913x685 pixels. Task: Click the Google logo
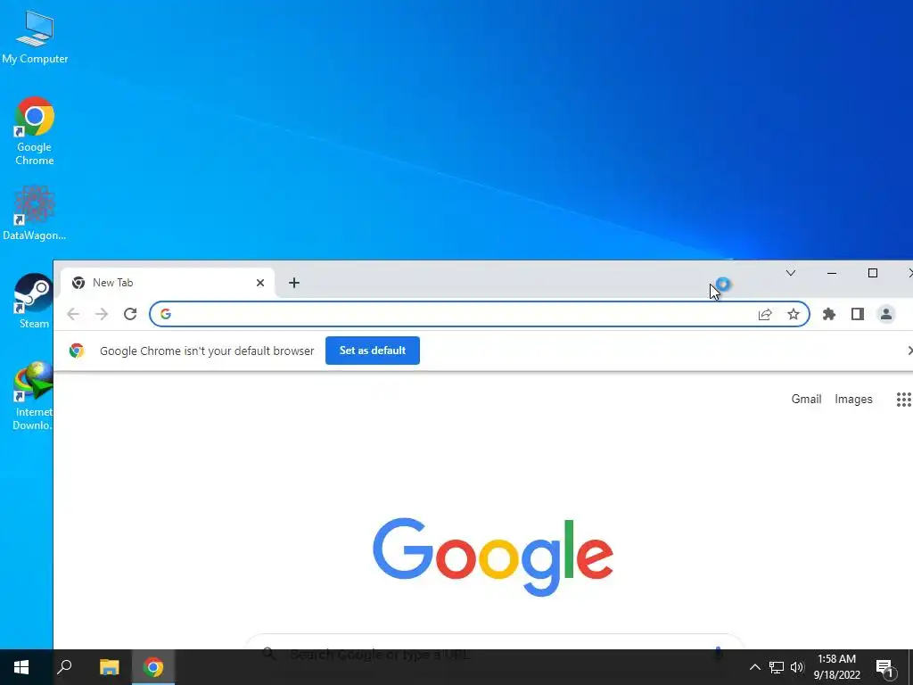pos(492,557)
